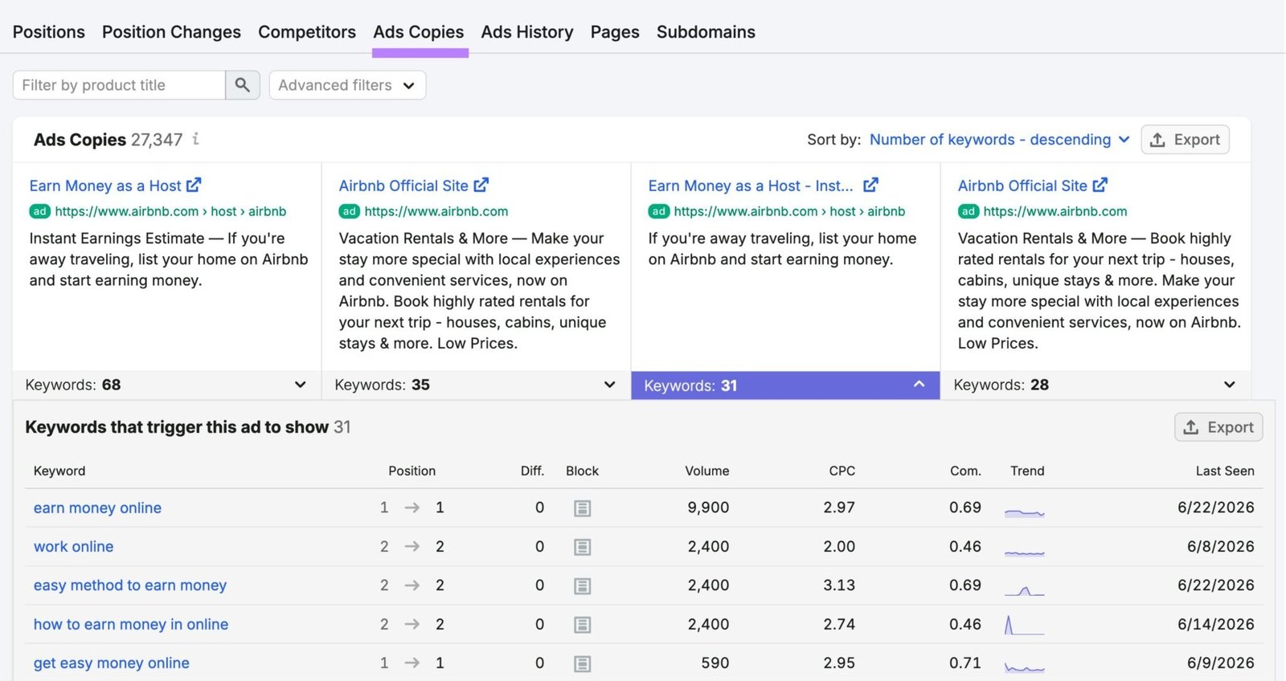
Task: Click SERP block icon for easy method to earn money
Action: [583, 586]
